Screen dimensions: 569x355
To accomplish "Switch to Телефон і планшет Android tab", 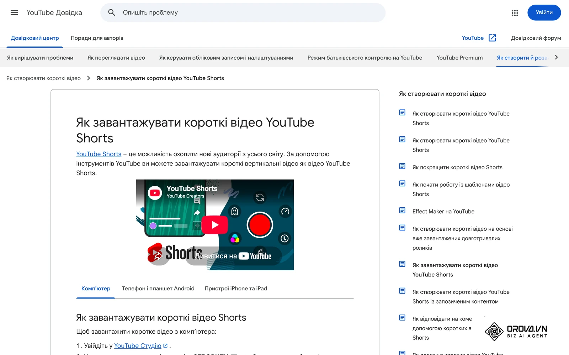I will pyautogui.click(x=158, y=289).
